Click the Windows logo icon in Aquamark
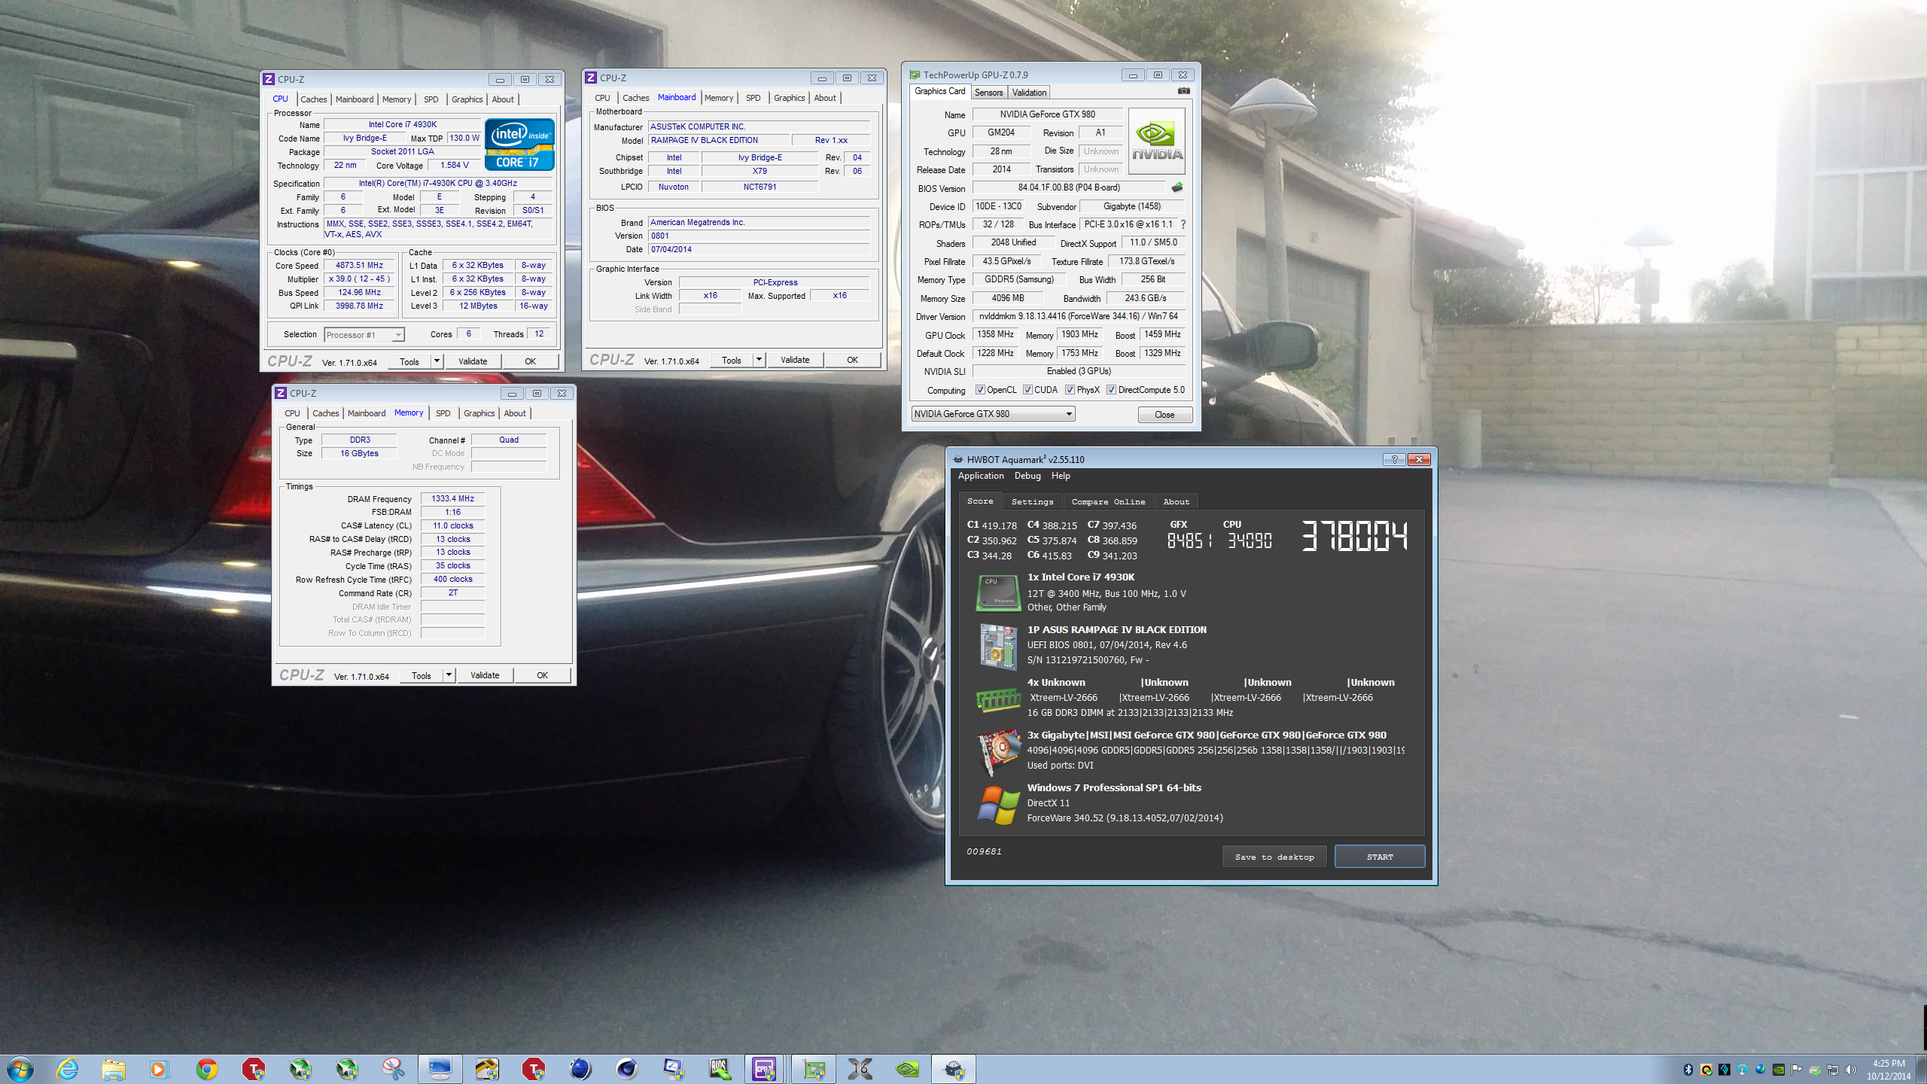This screenshot has height=1084, width=1927. pos(998,805)
